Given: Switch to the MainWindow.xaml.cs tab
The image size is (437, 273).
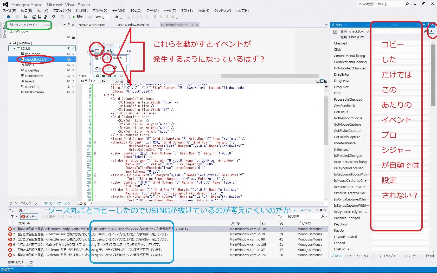Looking at the screenshot, I should pyautogui.click(x=133, y=25).
